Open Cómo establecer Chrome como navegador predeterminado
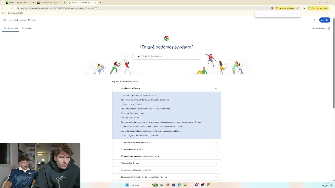335x188 pixels. tap(145, 109)
